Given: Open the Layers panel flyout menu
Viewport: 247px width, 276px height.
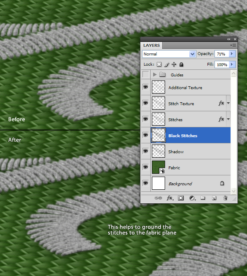Looking at the screenshot, I should pyautogui.click(x=233, y=46).
